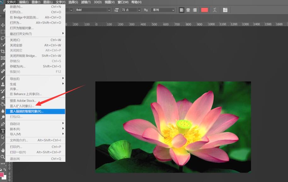Select the Frame tool
Image resolution: width=288 pixels, height=182 pixels.
point(3,58)
